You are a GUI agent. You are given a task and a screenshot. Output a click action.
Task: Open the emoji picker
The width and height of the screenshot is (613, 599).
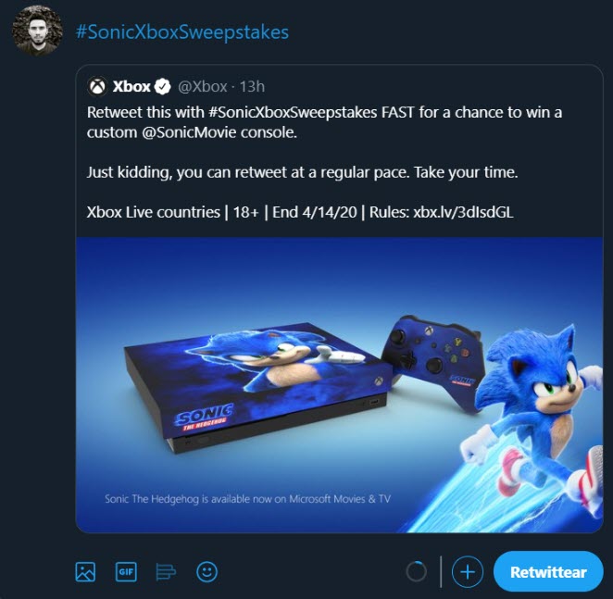tap(206, 572)
